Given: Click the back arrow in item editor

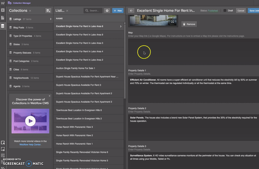Looking at the screenshot, I should point(131,11).
